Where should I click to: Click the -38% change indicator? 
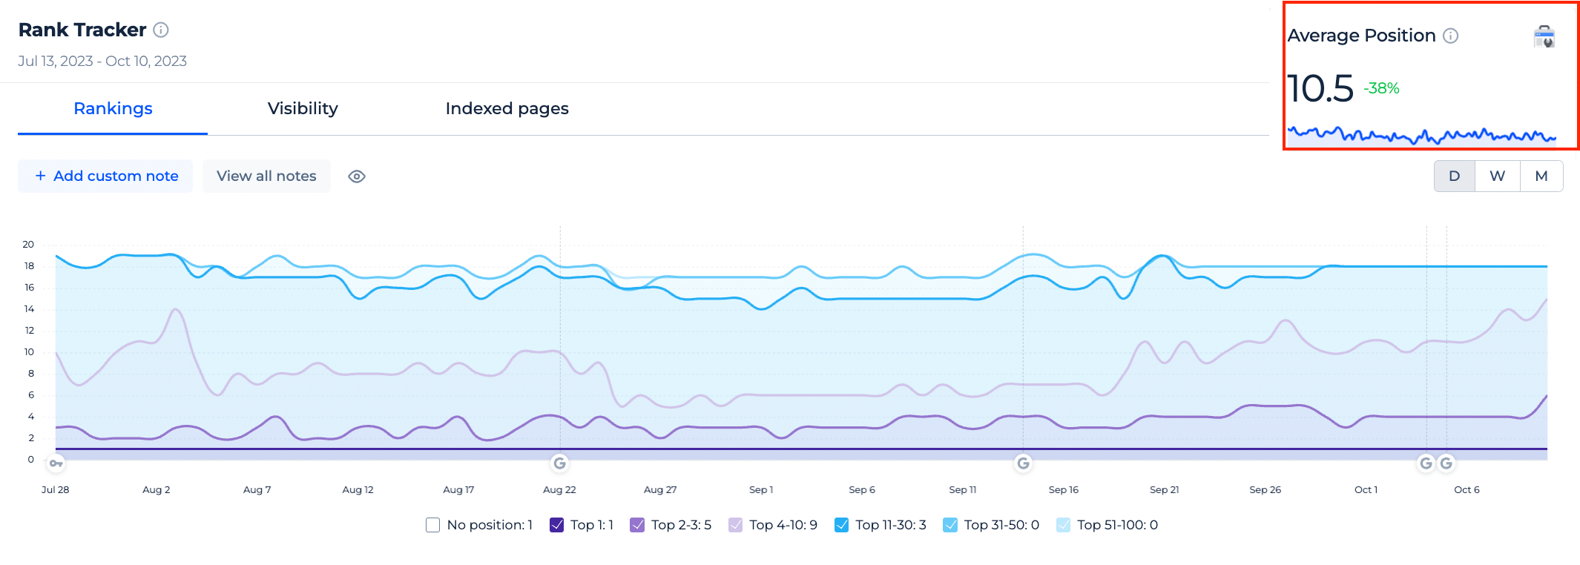point(1381,88)
